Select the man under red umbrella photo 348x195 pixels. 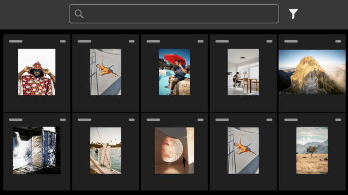point(174,72)
